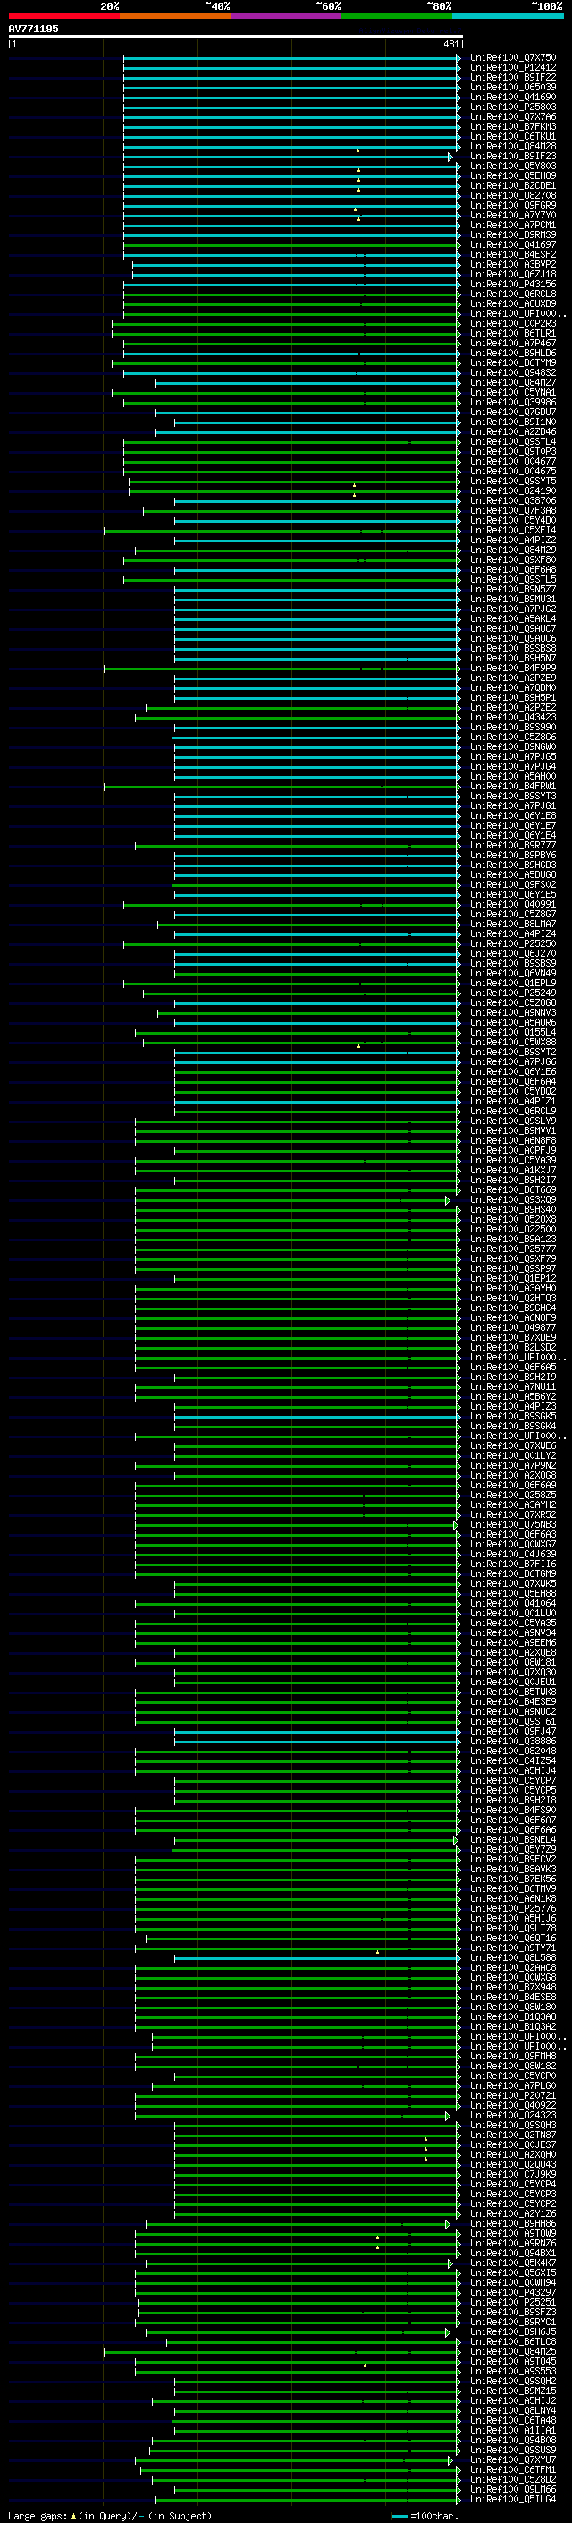
Task: Select the label UniRef100_A1KXJ7
Action: pos(512,1171)
